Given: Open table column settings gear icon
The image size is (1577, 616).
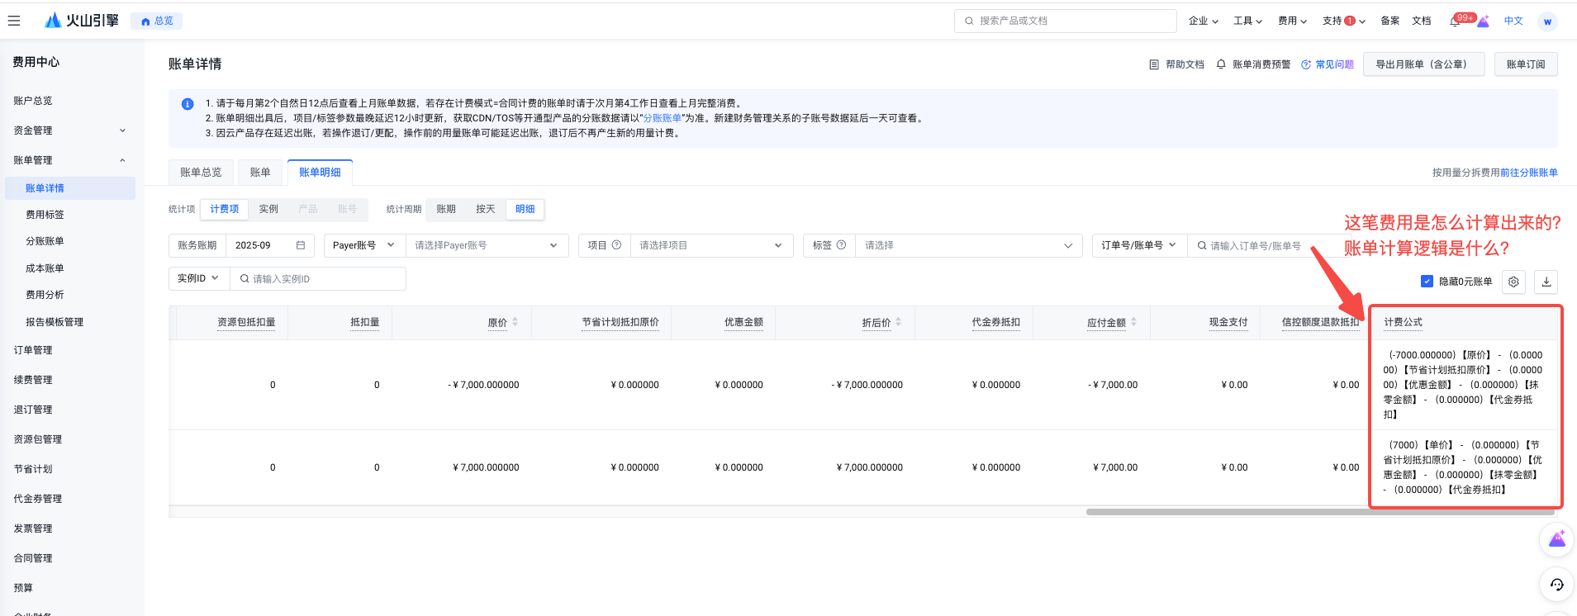Looking at the screenshot, I should coord(1513,282).
